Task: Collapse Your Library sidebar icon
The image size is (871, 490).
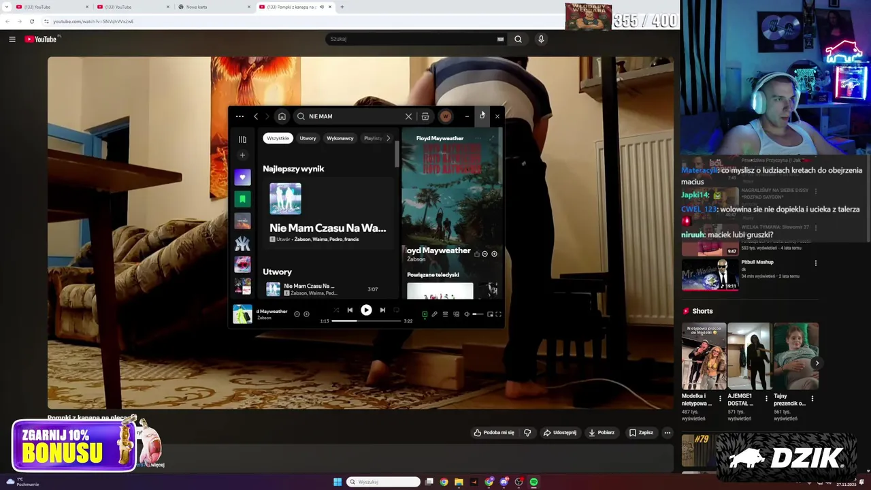Action: tap(242, 140)
